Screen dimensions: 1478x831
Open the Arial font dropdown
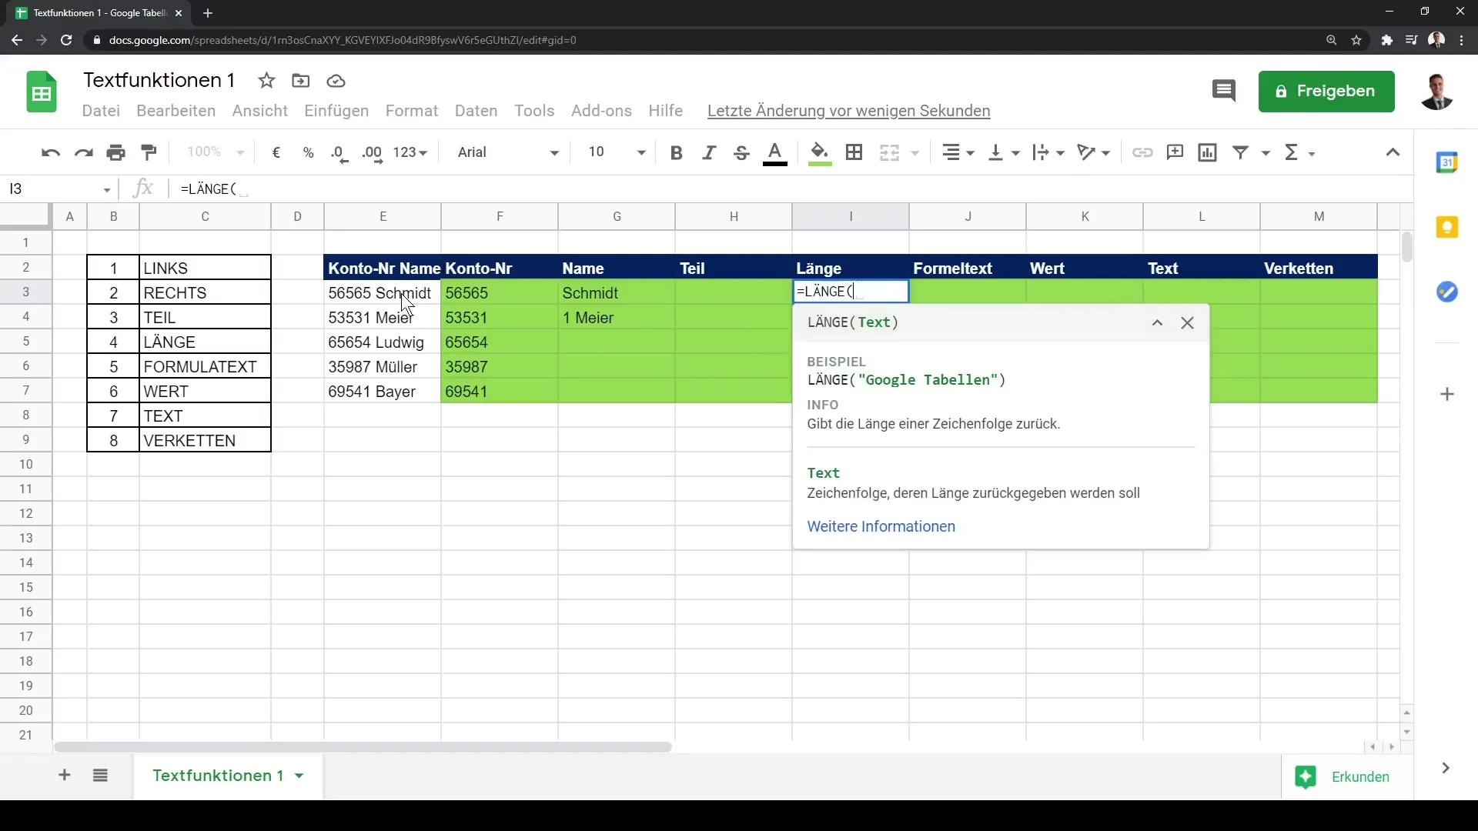click(508, 152)
